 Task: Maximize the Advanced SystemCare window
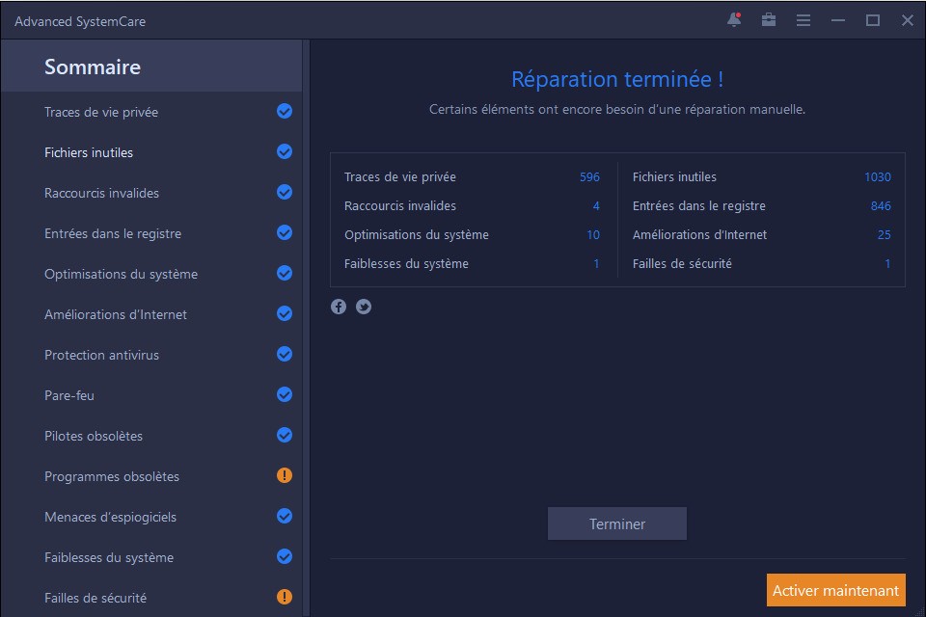tap(873, 20)
